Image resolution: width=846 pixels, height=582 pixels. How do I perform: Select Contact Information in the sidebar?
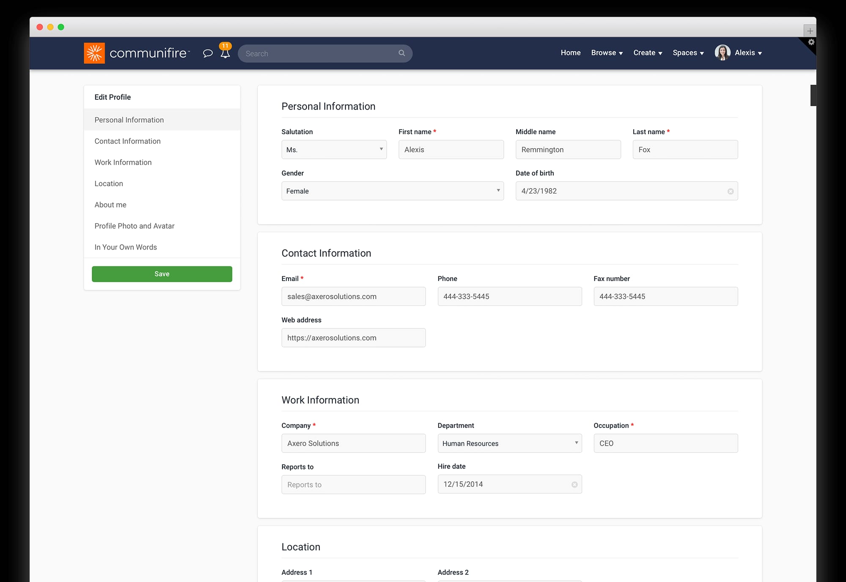click(x=127, y=141)
